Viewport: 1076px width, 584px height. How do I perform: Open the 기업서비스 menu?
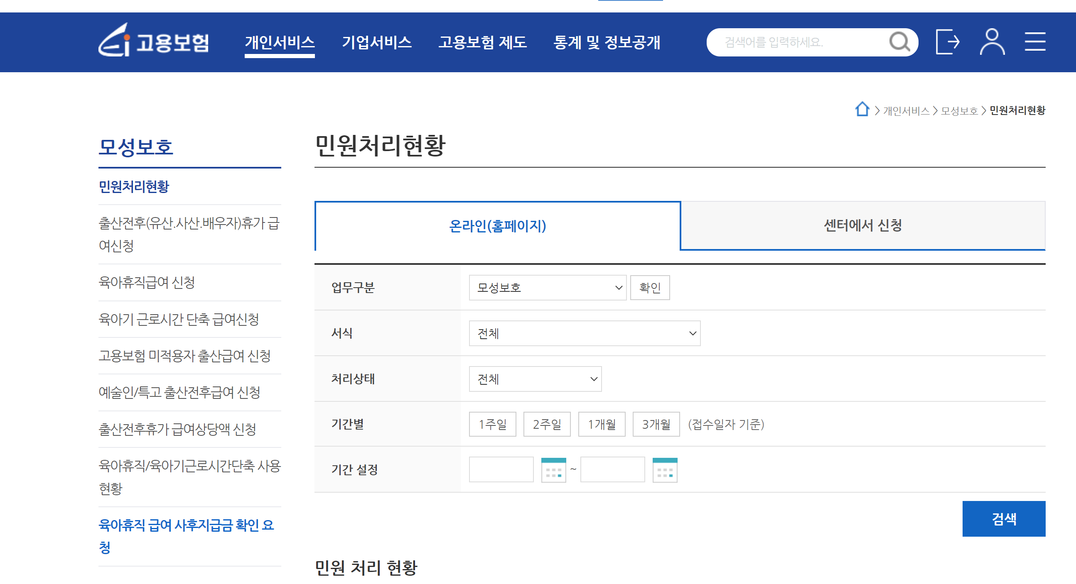click(376, 42)
